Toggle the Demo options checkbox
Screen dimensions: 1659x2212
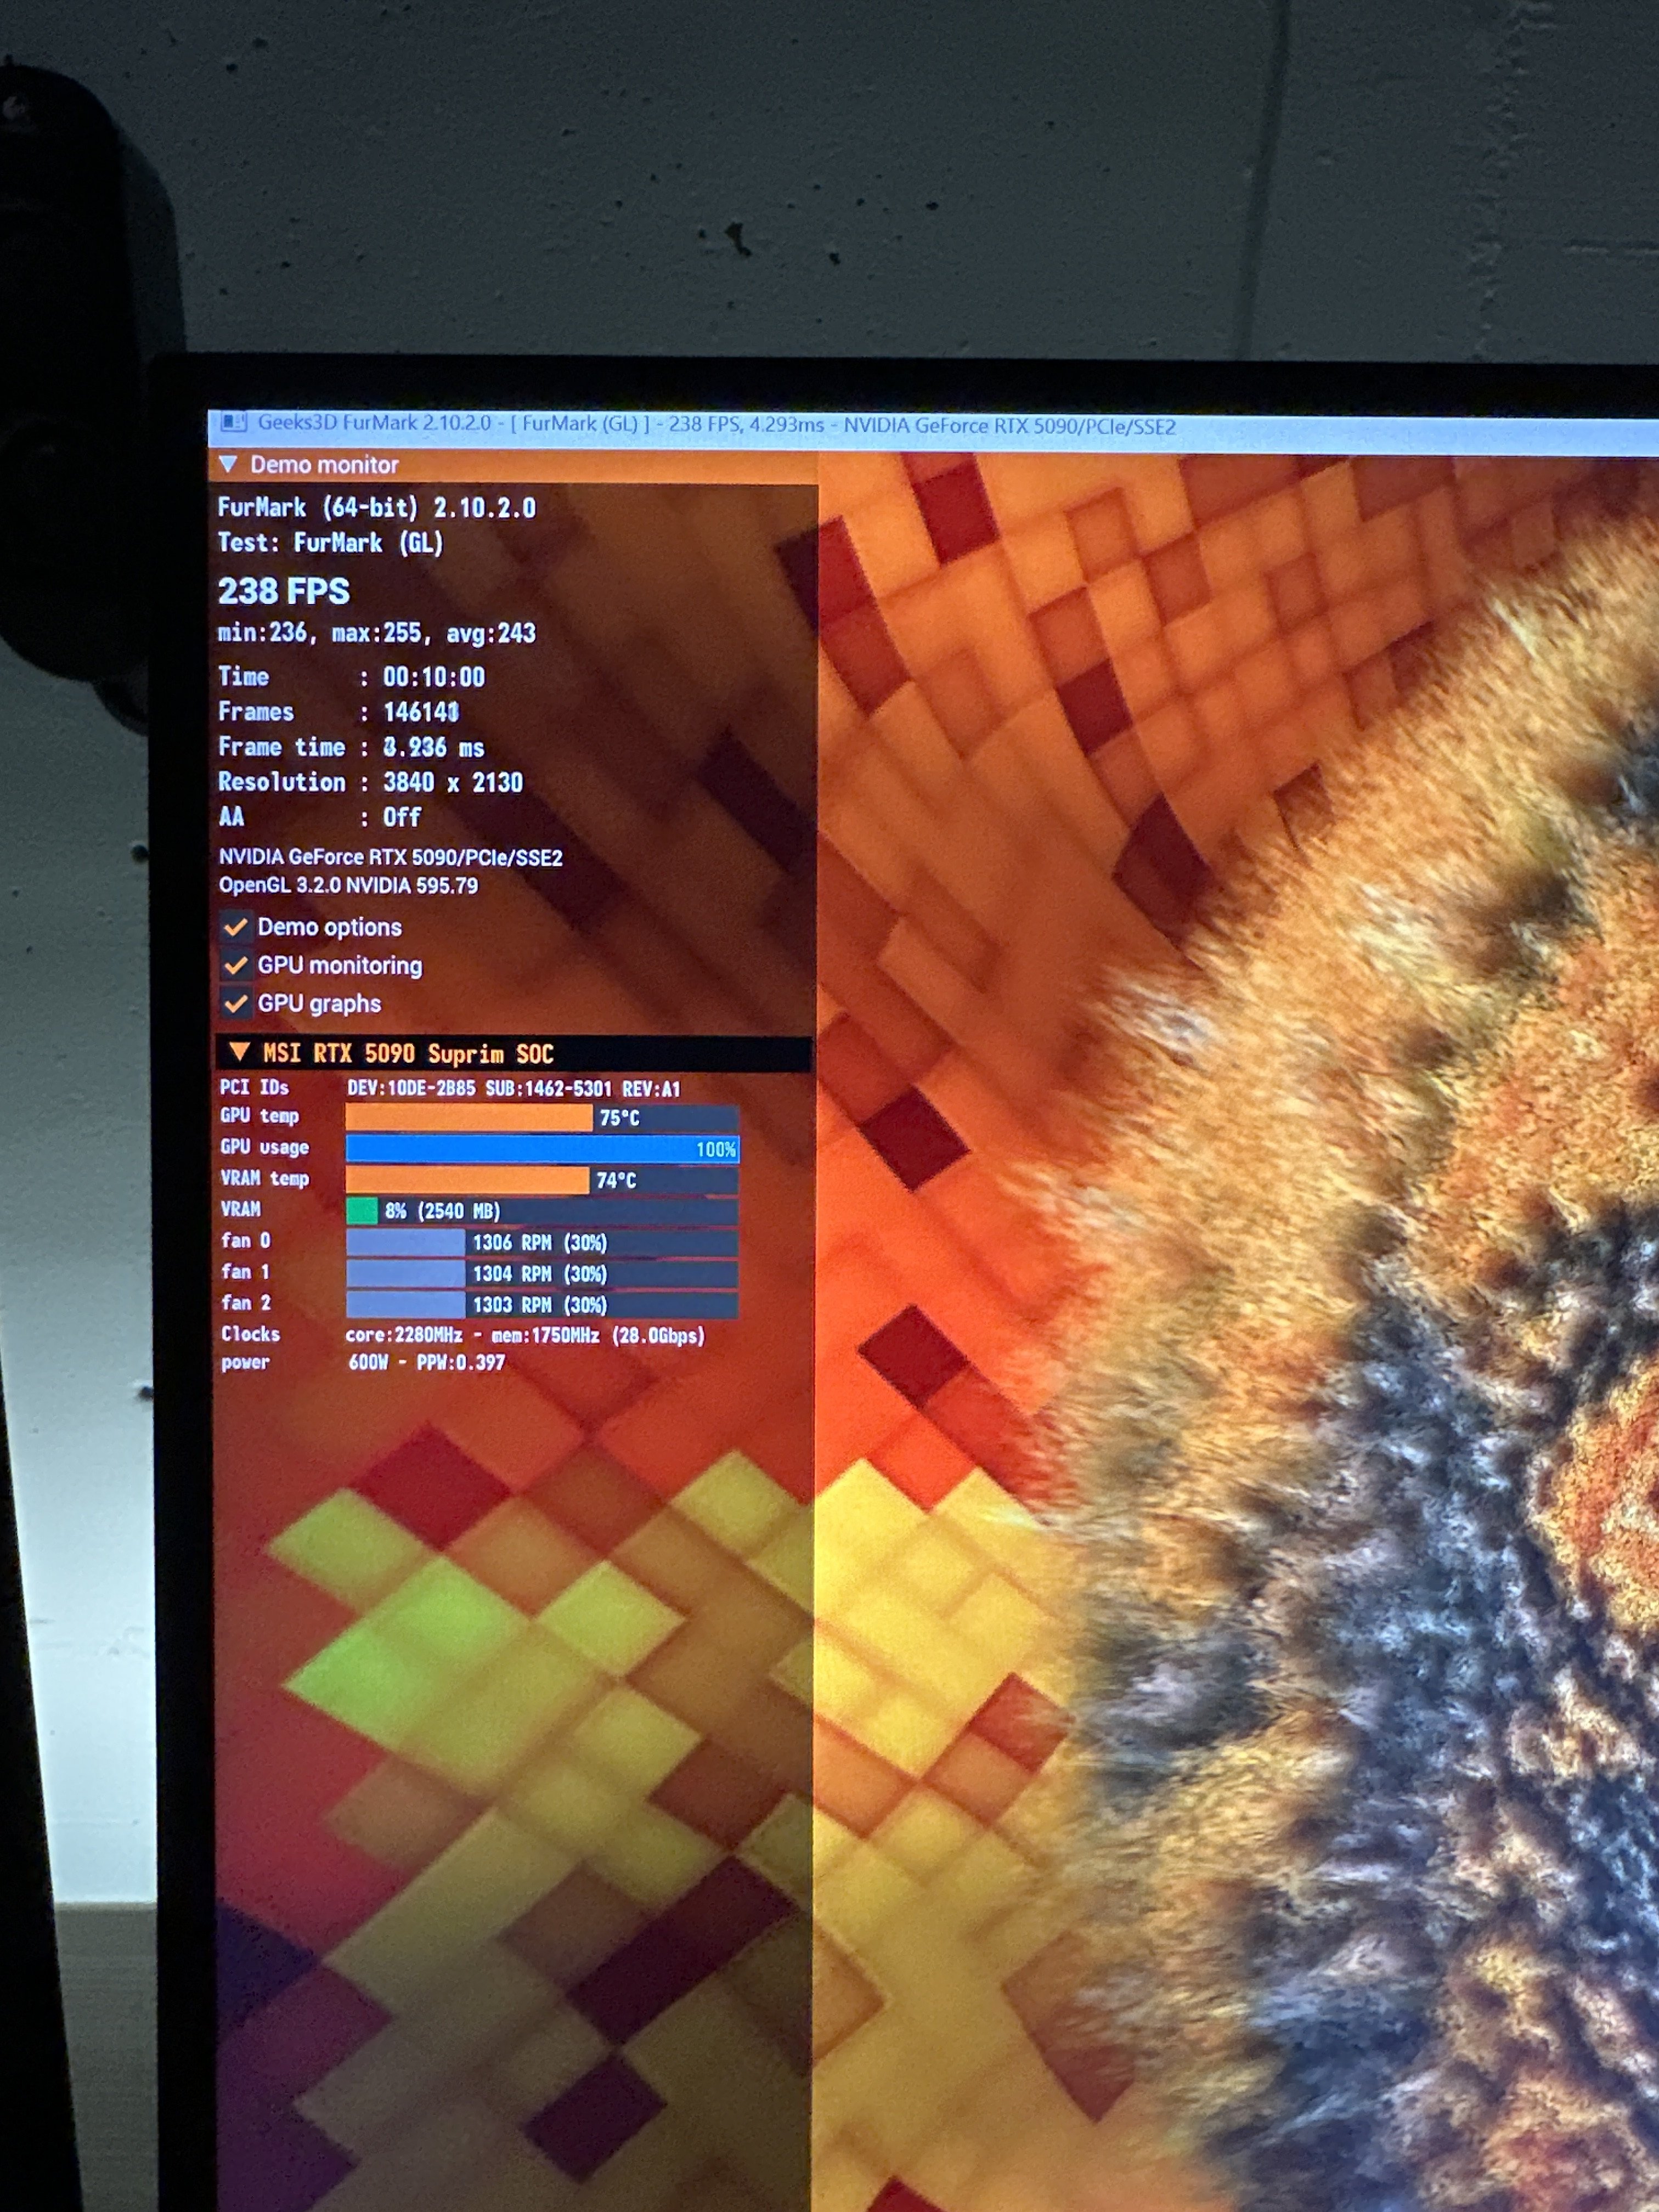tap(236, 927)
